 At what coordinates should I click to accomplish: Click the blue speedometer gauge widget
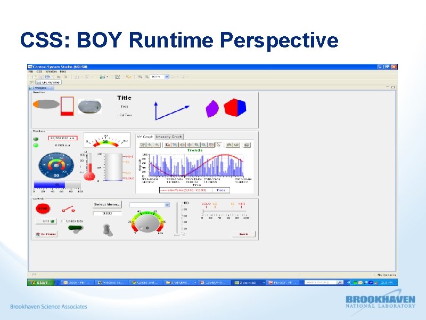[56, 165]
